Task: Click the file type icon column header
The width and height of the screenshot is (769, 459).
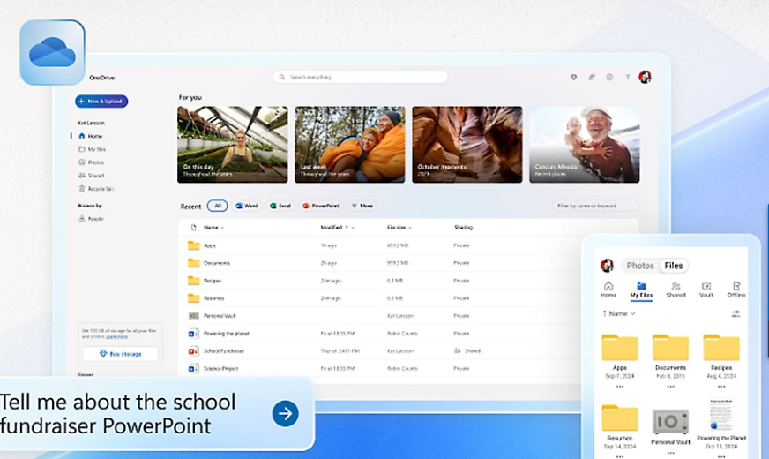Action: [x=193, y=227]
